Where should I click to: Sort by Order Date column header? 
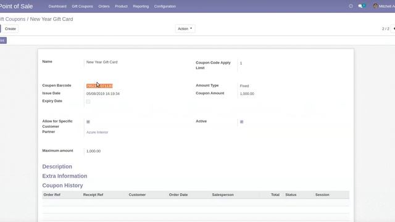pos(178,195)
